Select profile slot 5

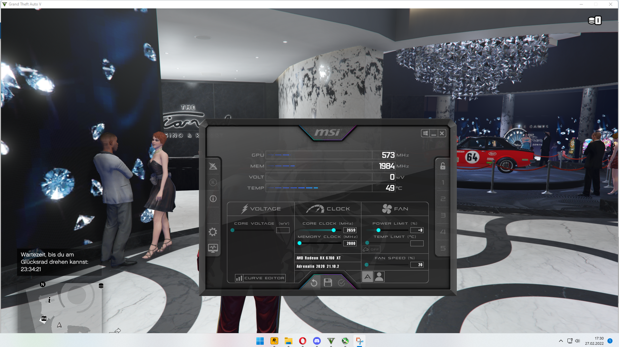click(x=443, y=248)
